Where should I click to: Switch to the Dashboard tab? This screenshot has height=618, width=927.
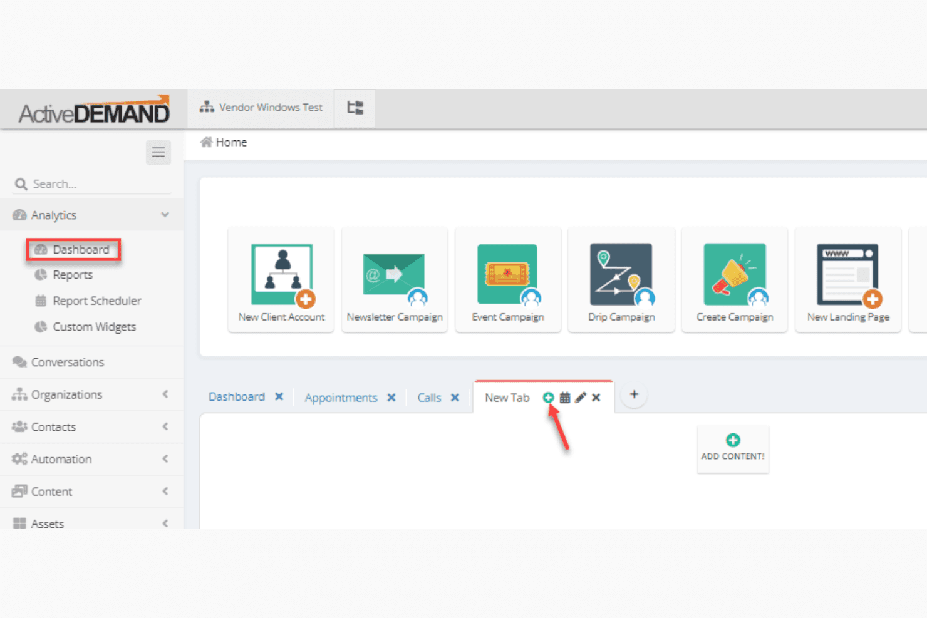[x=237, y=397]
